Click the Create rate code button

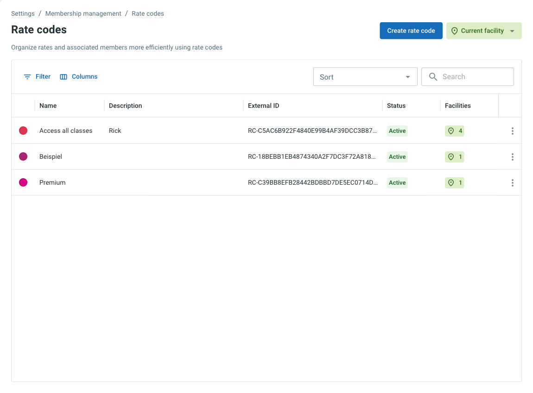411,31
